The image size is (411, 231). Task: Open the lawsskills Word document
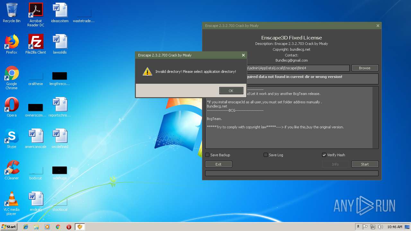[60, 44]
